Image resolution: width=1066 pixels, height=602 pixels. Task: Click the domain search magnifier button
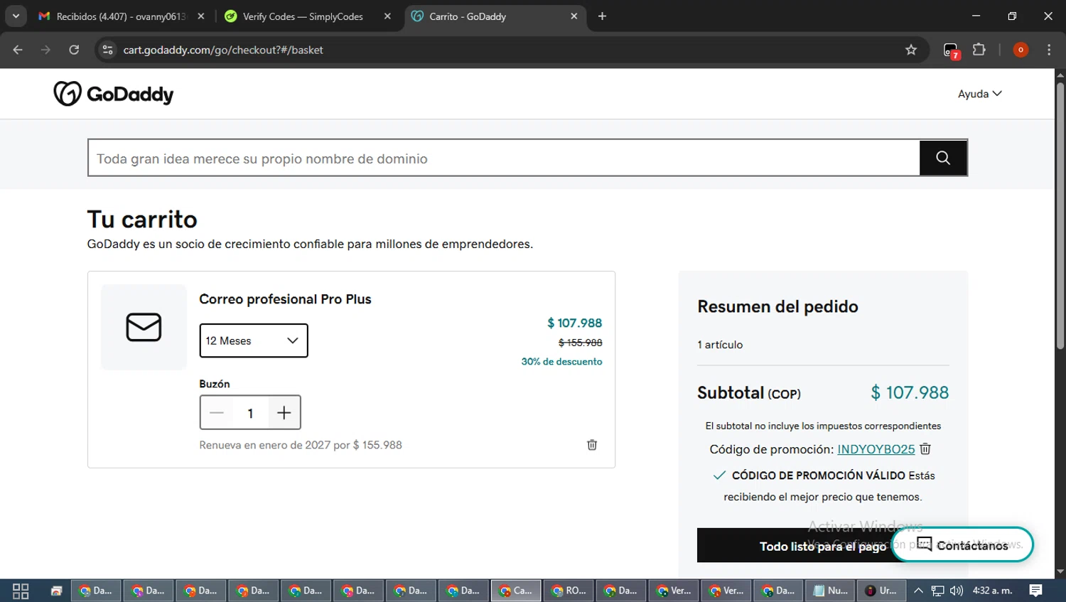[x=943, y=158]
